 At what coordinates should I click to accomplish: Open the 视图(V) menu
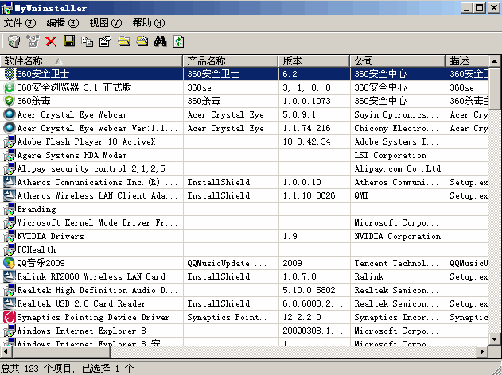106,23
